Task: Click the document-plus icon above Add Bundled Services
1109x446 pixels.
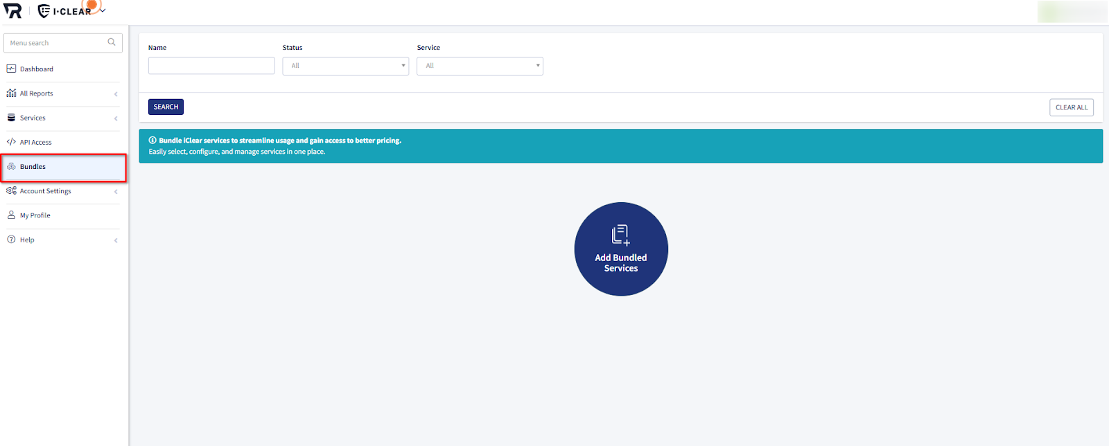Action: pyautogui.click(x=620, y=235)
